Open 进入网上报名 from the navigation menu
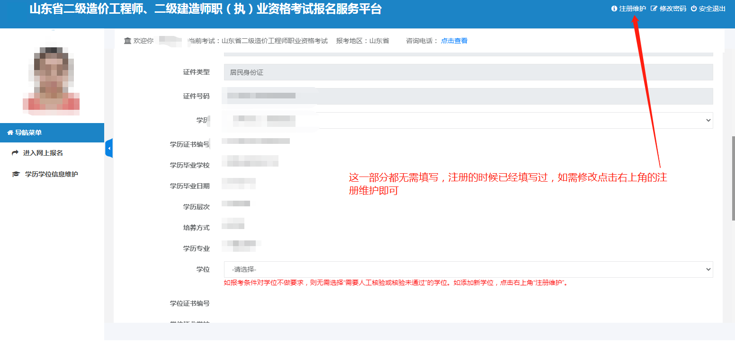 (x=43, y=153)
